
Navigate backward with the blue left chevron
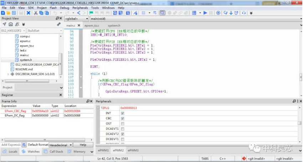79,13
